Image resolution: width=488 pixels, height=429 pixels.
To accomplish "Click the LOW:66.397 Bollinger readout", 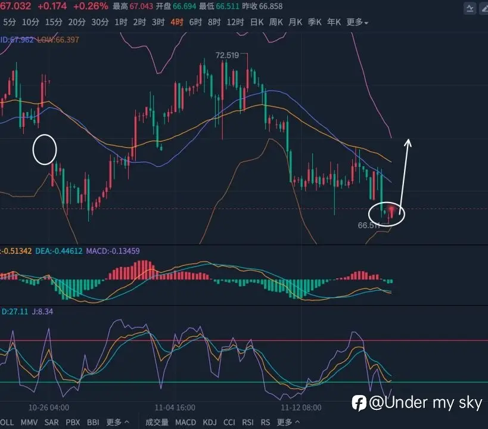I will (x=58, y=39).
